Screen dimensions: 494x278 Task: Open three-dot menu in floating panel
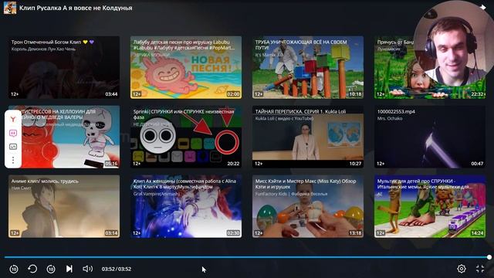click(x=13, y=160)
